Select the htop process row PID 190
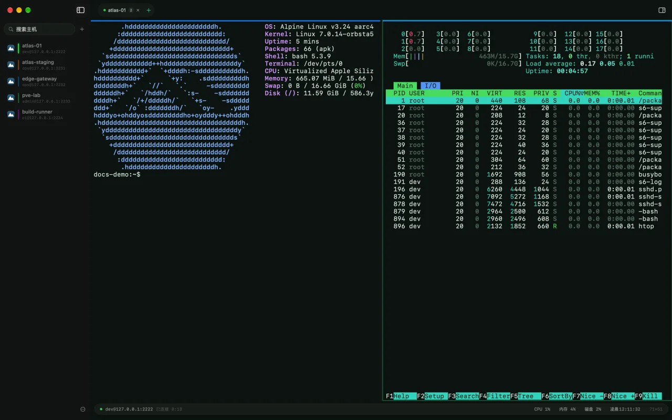Viewport: 672px width, 420px height. click(524, 174)
